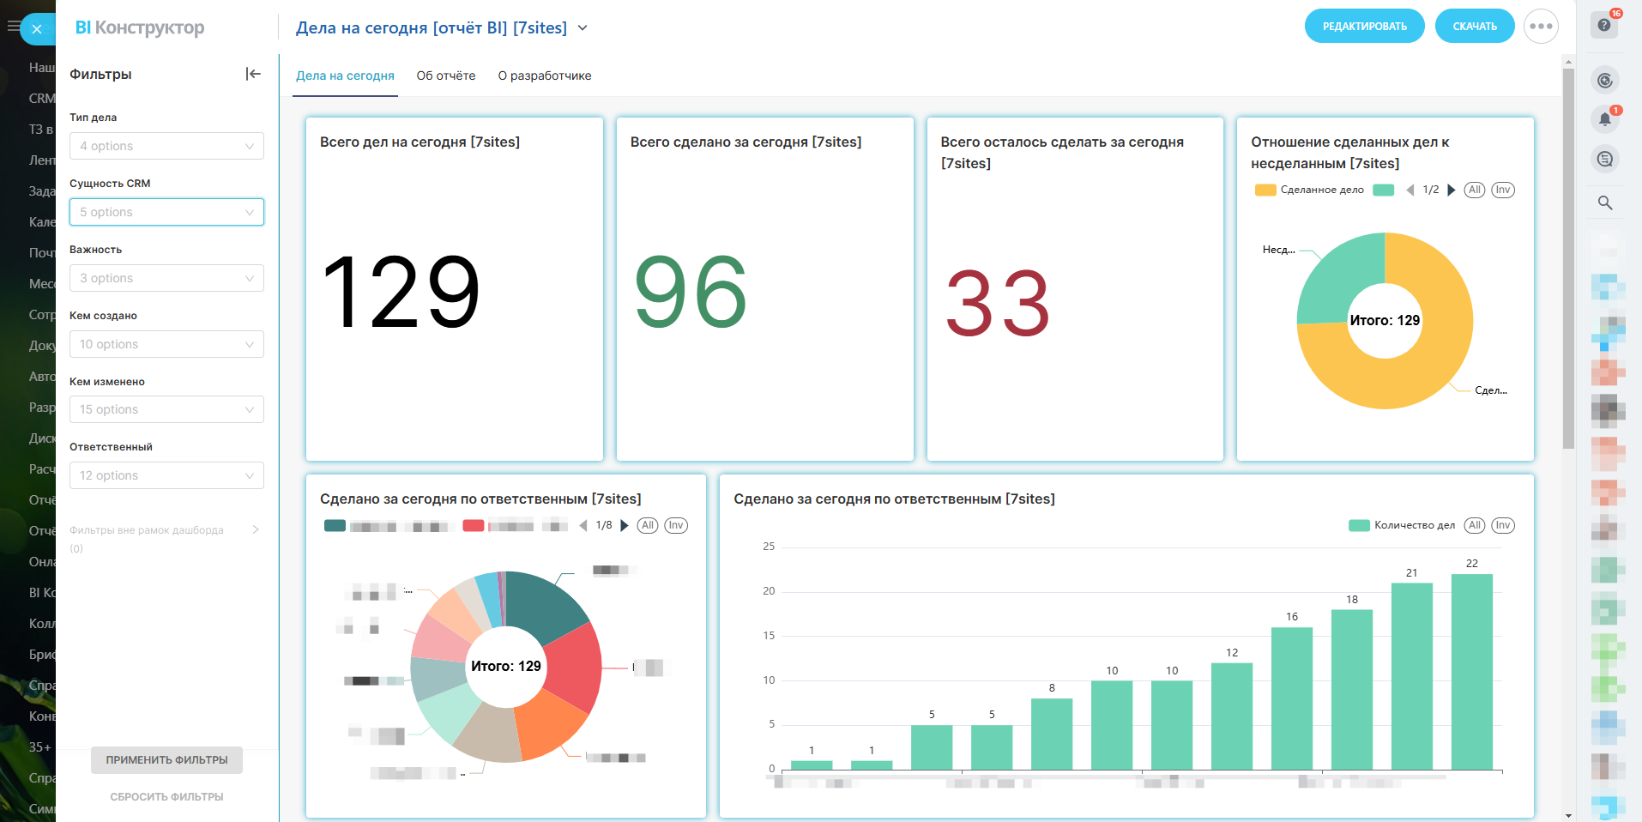Open the Тип дела dropdown
Screen dimensions: 1642x822
[x=166, y=146]
